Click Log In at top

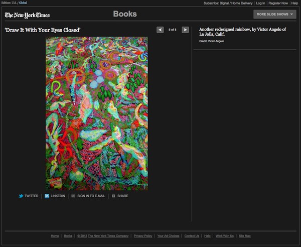click(x=260, y=3)
